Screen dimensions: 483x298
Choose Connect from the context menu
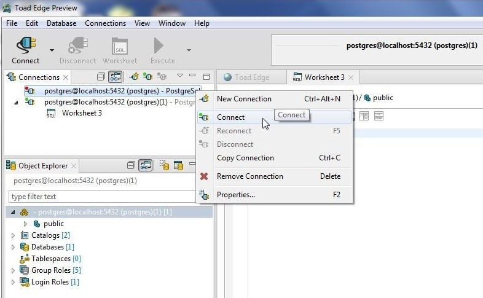point(274,117)
